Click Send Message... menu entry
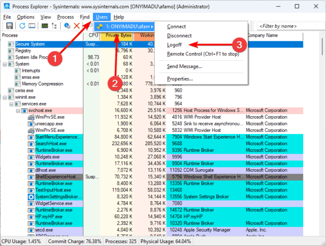326x246 pixels. coord(184,66)
